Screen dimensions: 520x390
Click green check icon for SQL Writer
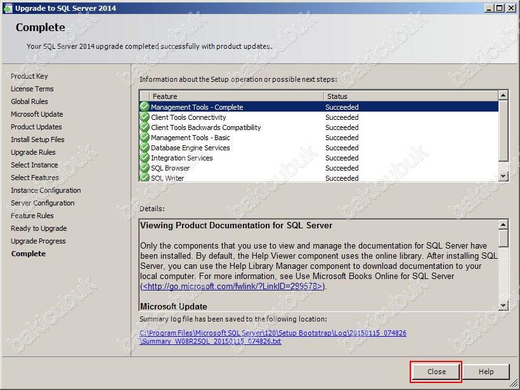pyautogui.click(x=145, y=178)
